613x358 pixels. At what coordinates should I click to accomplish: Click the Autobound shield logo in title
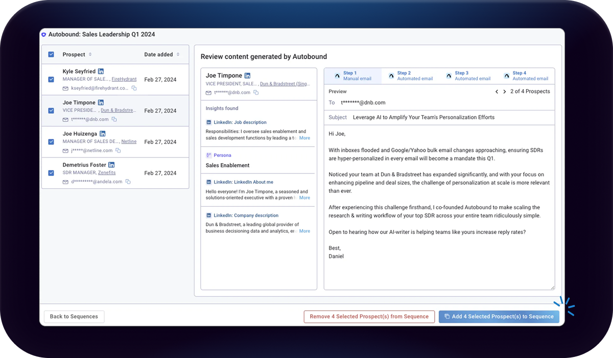tap(44, 35)
